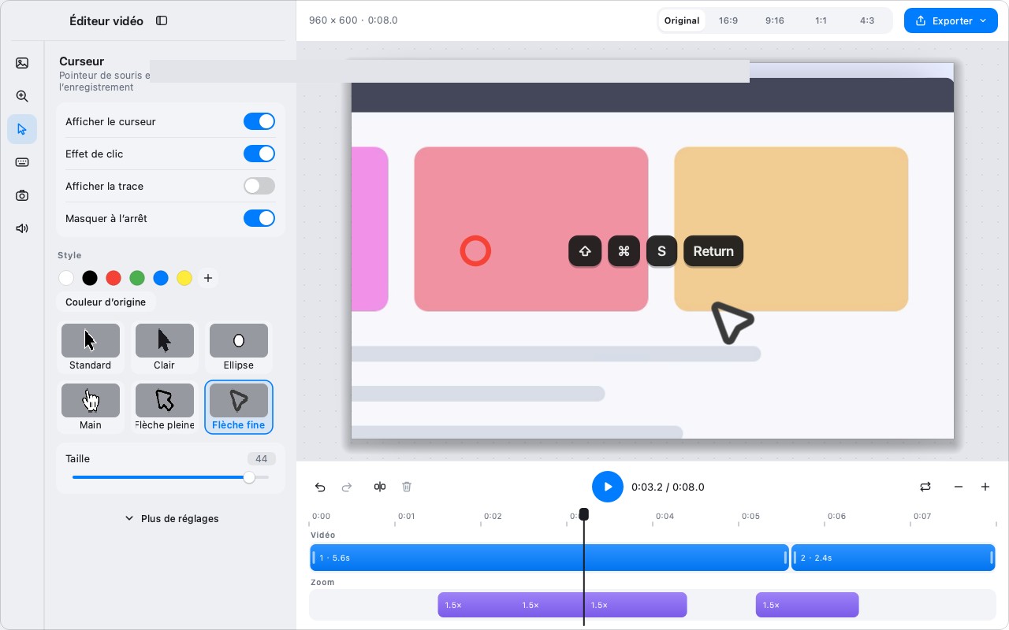The image size is (1009, 630).
Task: Collapse the sidebar panel icon
Action: [162, 20]
